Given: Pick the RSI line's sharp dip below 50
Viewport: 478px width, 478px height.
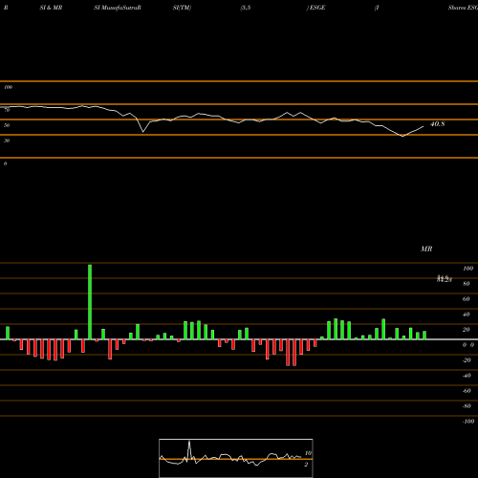Looking at the screenshot, I should click(x=143, y=131).
